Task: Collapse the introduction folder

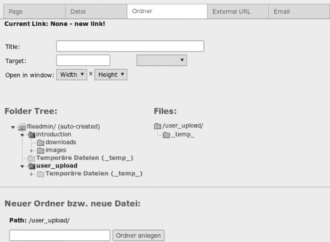Action: tap(22, 135)
